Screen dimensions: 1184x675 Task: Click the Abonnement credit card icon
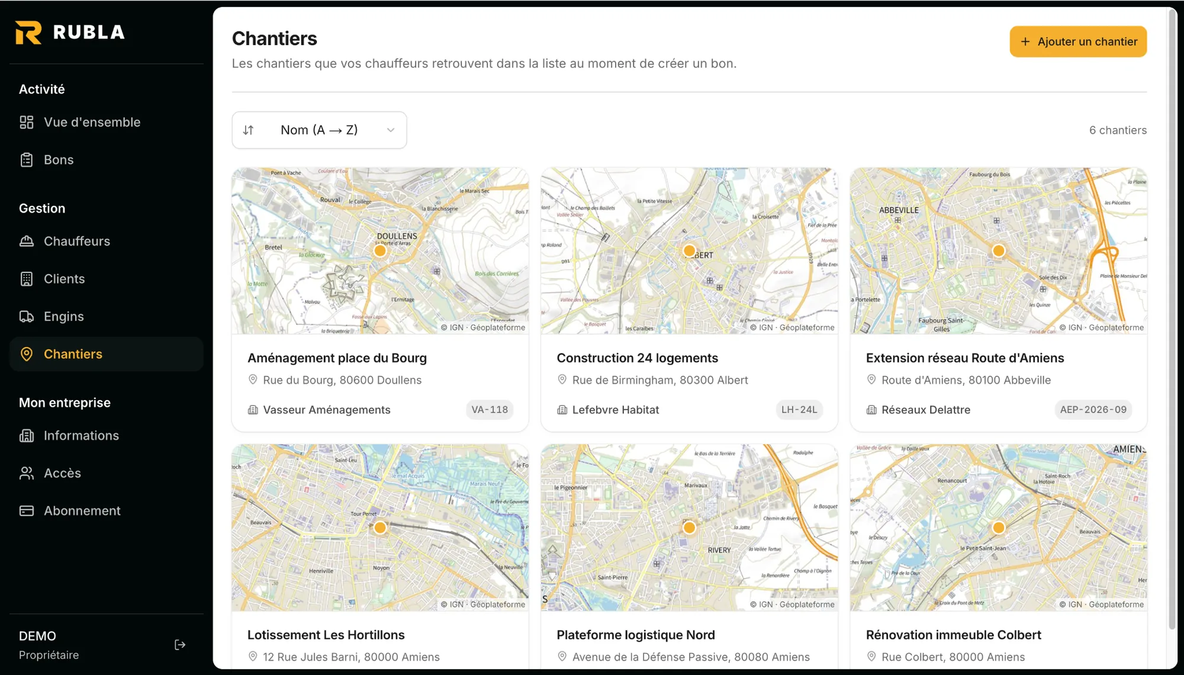click(x=27, y=510)
